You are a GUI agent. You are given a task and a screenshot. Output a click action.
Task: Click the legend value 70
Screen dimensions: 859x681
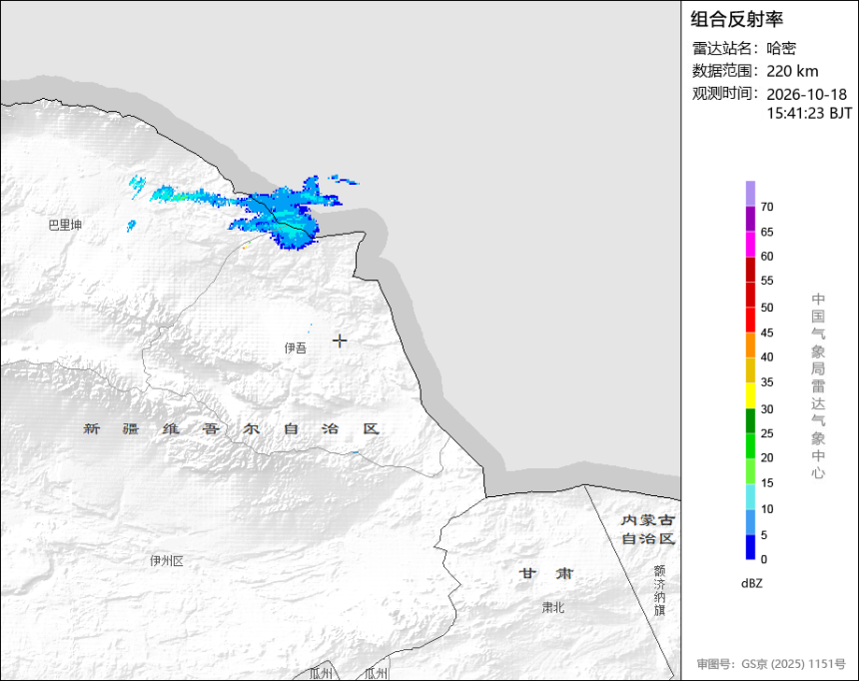pyautogui.click(x=767, y=207)
